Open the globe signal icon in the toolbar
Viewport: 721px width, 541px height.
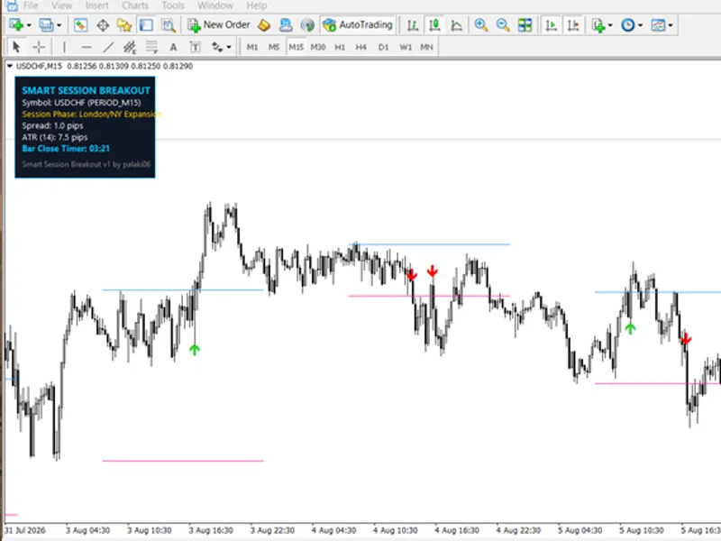tap(307, 25)
